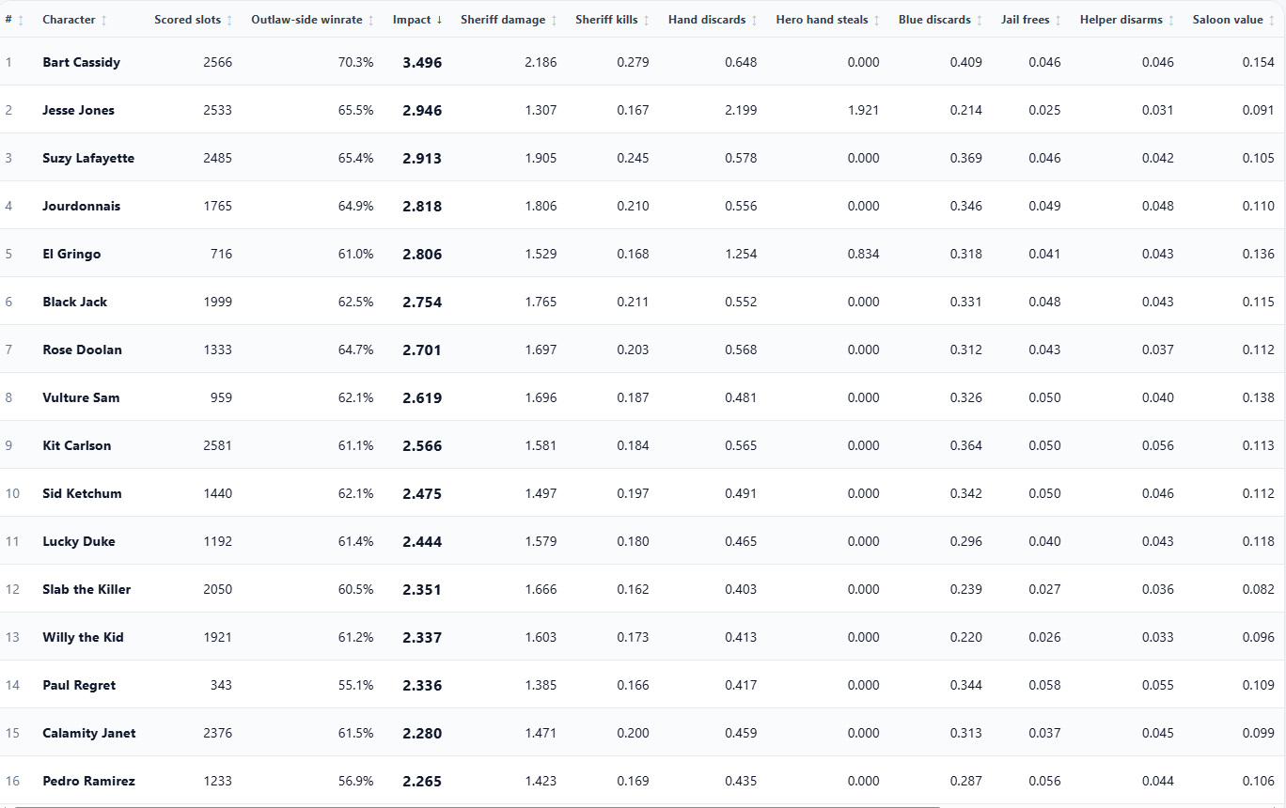
Task: Click the Suzy Lafayette table row
Action: tap(643, 158)
